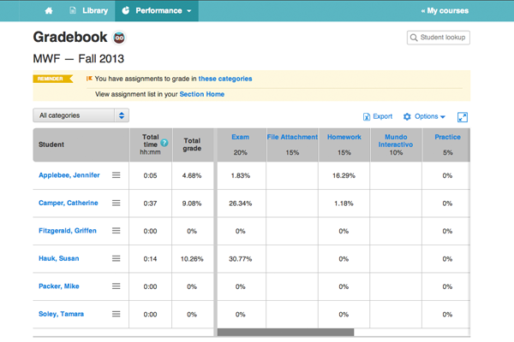The width and height of the screenshot is (514, 342).
Task: Open row menu icon for Camper, Catherine
Action: click(117, 203)
